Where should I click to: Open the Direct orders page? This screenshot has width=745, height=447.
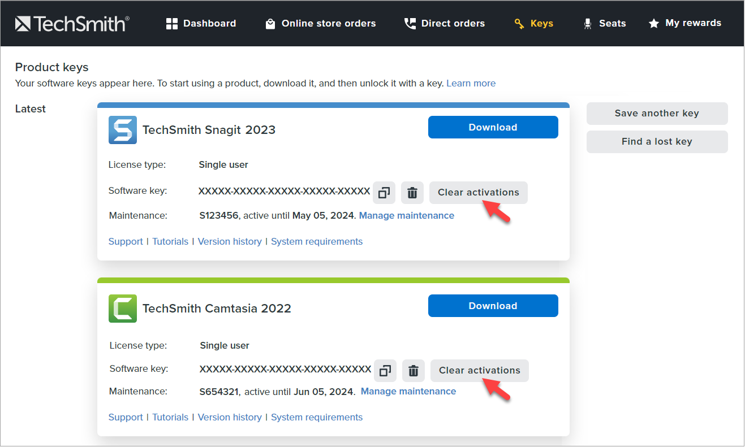(444, 23)
